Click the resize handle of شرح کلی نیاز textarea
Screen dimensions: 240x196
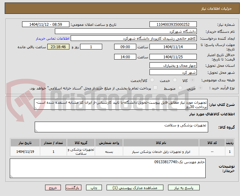[x=36, y=108]
